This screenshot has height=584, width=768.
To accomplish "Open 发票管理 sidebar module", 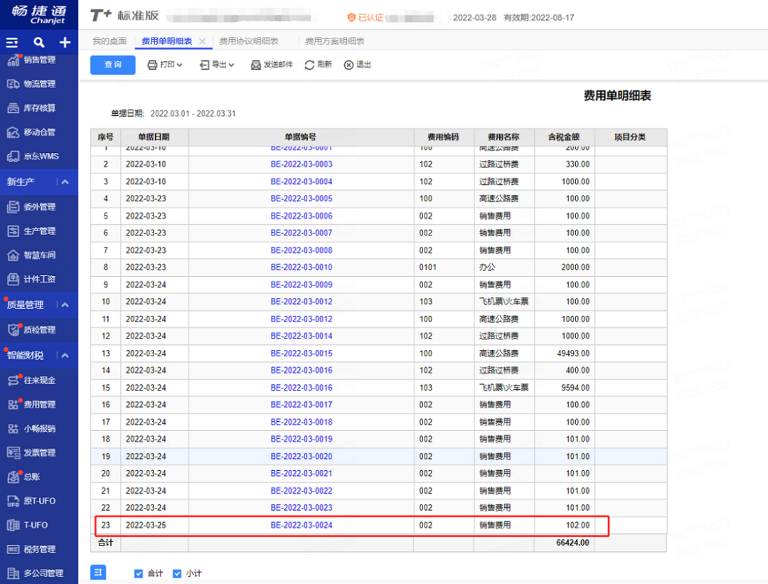I will 31,452.
